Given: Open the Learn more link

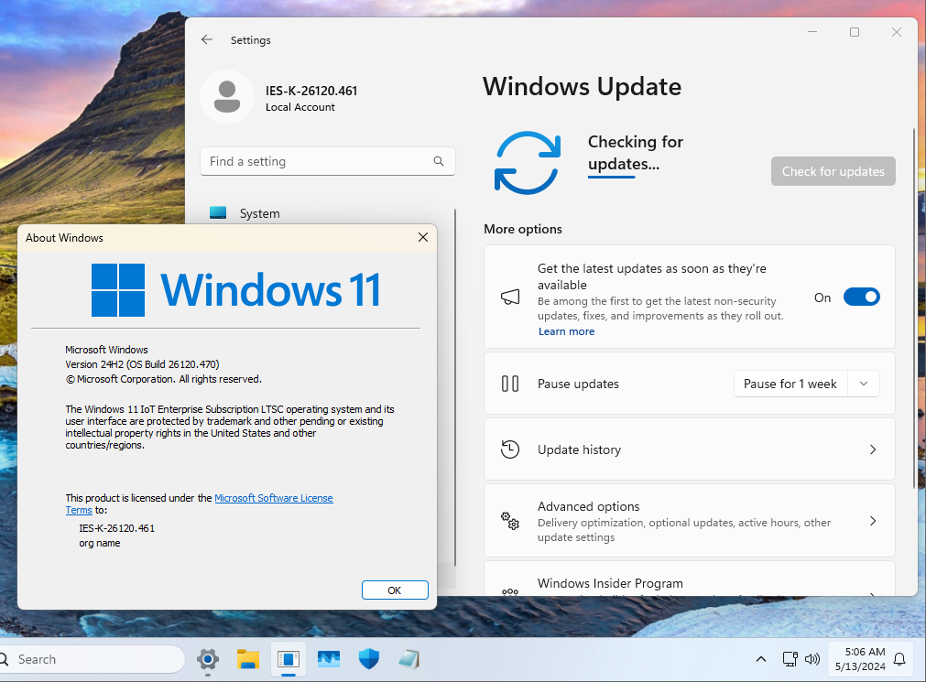Looking at the screenshot, I should coord(566,331).
